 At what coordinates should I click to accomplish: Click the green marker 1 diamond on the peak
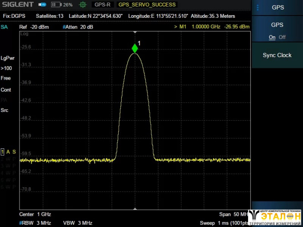135,48
